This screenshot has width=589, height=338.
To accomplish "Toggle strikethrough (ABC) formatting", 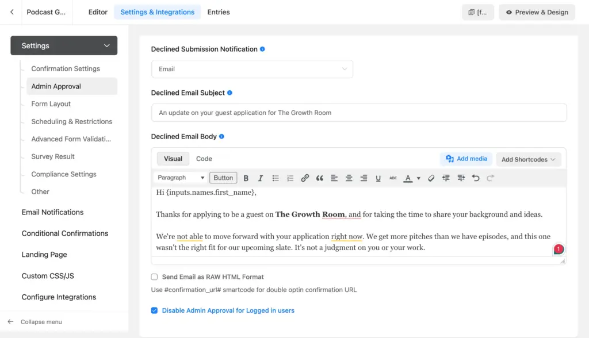I will point(393,178).
